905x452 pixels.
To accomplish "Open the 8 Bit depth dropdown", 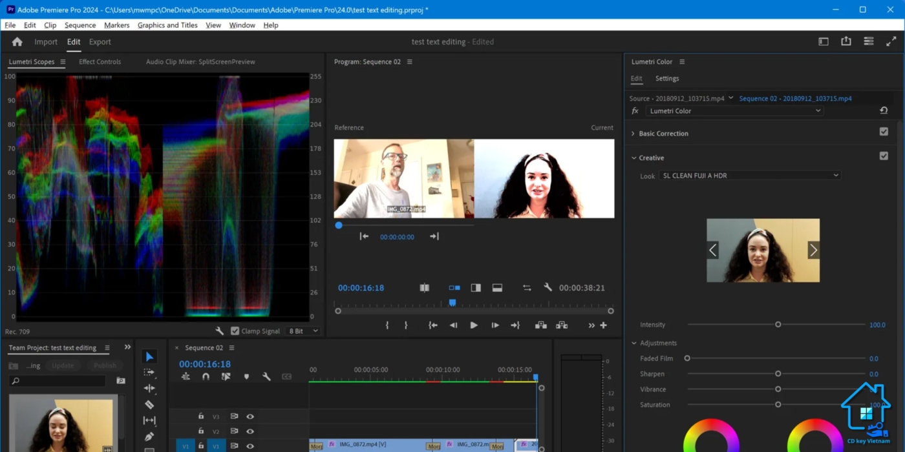I will [x=303, y=331].
